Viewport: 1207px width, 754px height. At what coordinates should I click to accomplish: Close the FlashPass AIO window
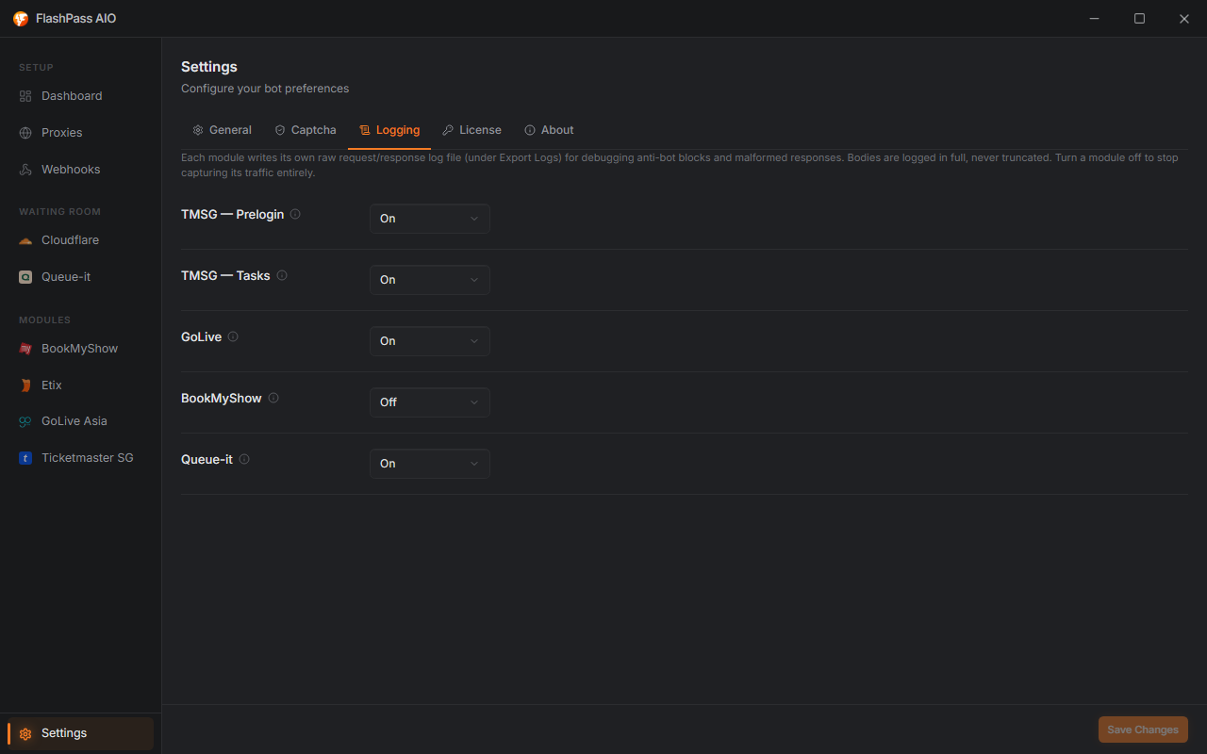(1184, 19)
